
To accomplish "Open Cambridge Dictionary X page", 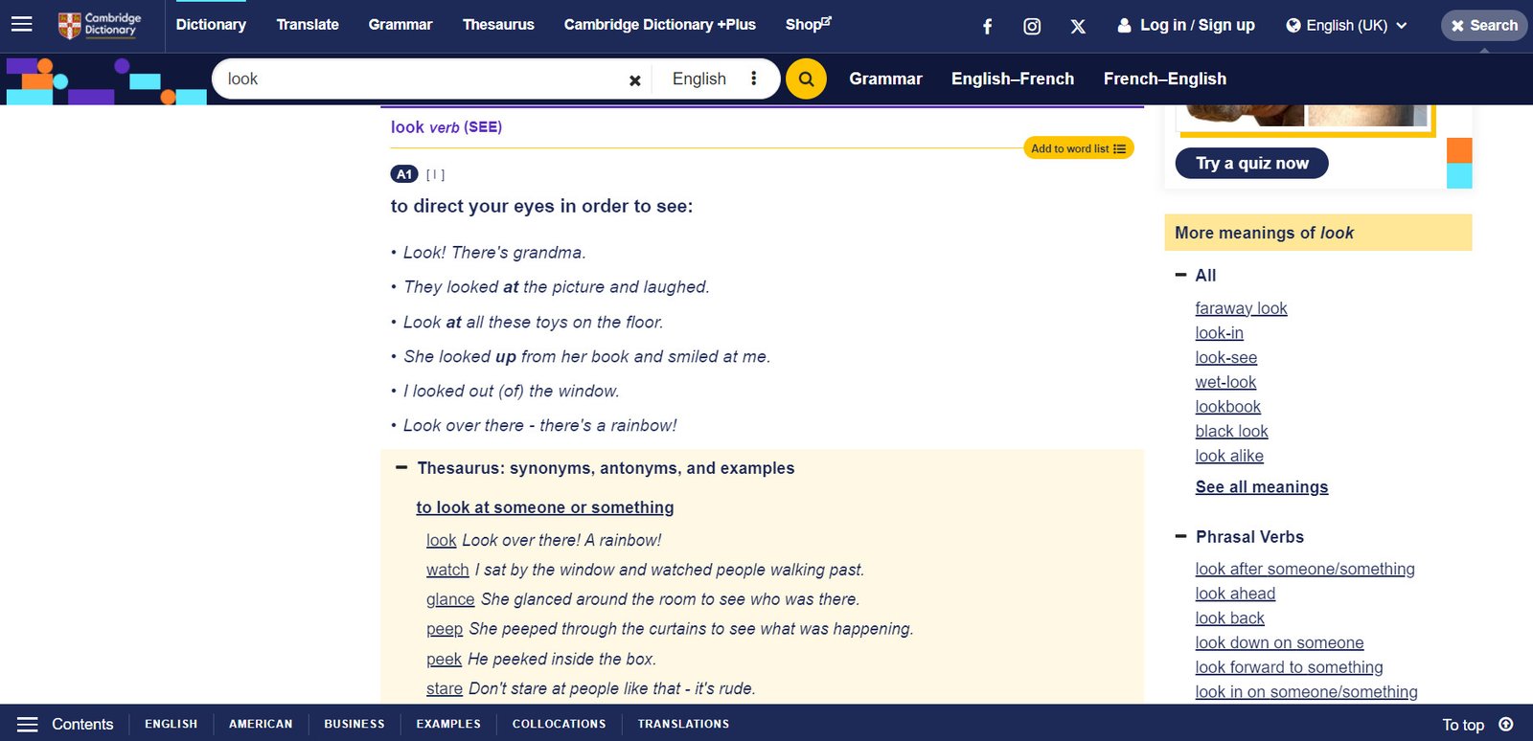I will pos(1078,26).
